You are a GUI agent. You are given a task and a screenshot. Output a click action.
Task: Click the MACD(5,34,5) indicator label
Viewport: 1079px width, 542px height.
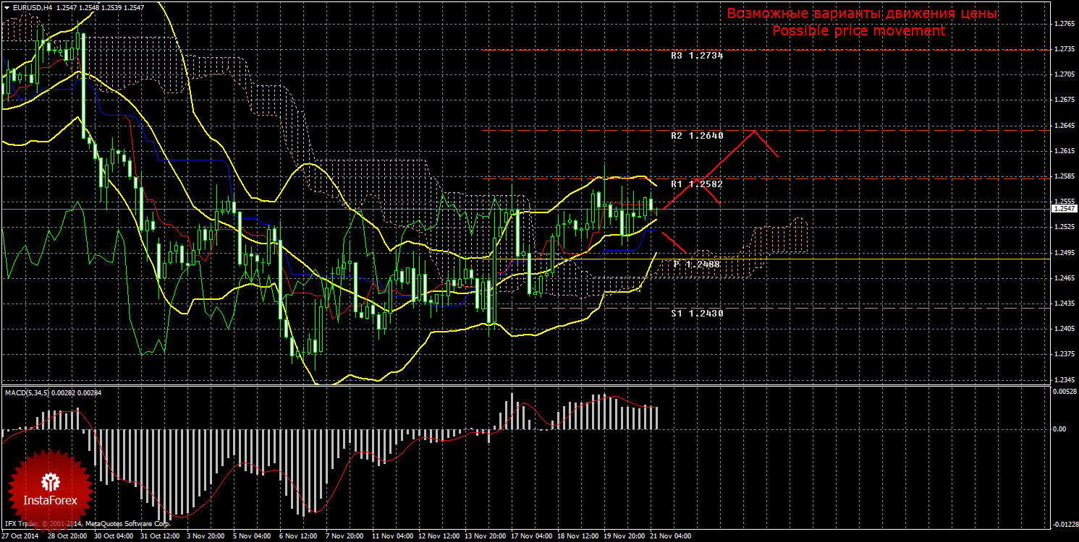28,392
